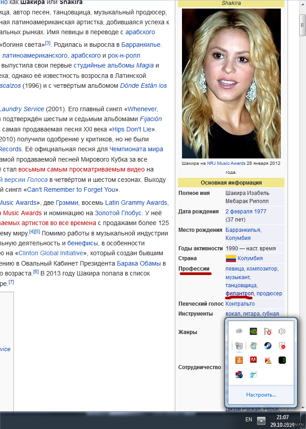Image resolution: width=306 pixels, height=429 pixels.
Task: Open the Барранкилья birthplace link
Action: pyautogui.click(x=243, y=230)
